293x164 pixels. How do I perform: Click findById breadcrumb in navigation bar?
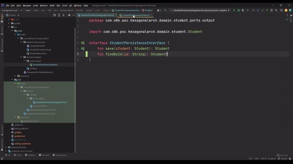[x=147, y=10]
